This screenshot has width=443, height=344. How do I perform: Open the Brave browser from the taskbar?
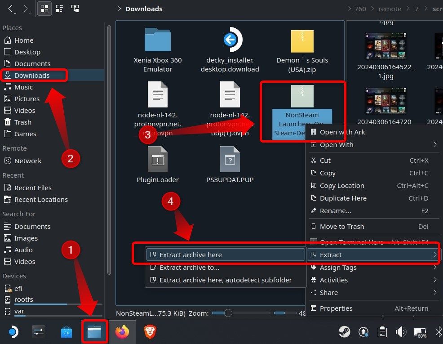pyautogui.click(x=150, y=332)
